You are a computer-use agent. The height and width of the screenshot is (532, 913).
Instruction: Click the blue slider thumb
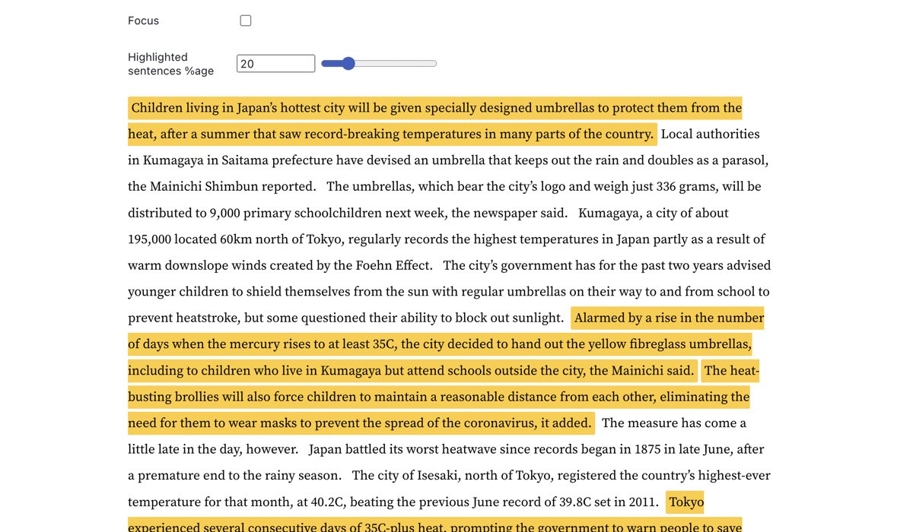coord(348,64)
